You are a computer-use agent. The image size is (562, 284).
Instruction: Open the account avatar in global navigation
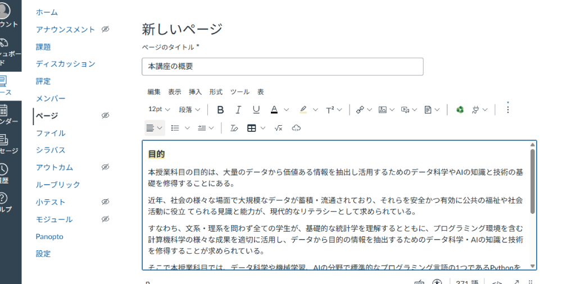tap(4, 10)
